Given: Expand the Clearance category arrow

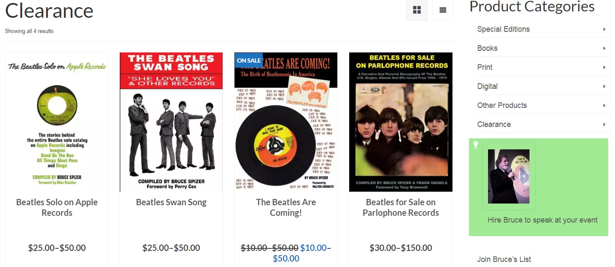Looking at the screenshot, I should coord(604,124).
